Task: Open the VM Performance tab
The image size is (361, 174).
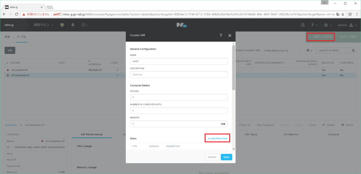Action: coord(92,134)
